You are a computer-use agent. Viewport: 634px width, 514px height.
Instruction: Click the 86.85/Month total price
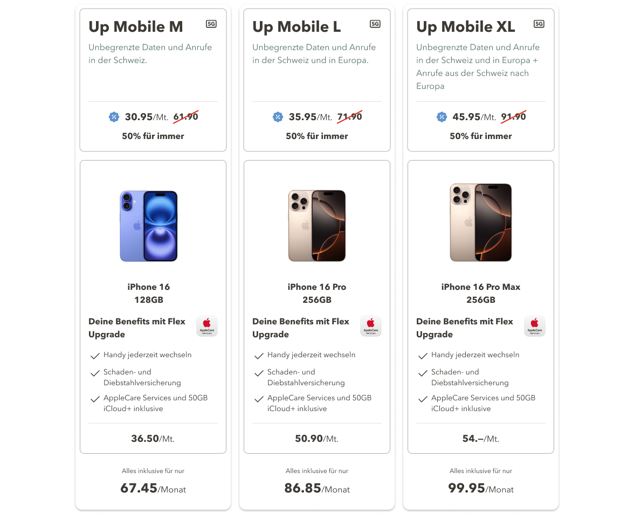click(317, 488)
